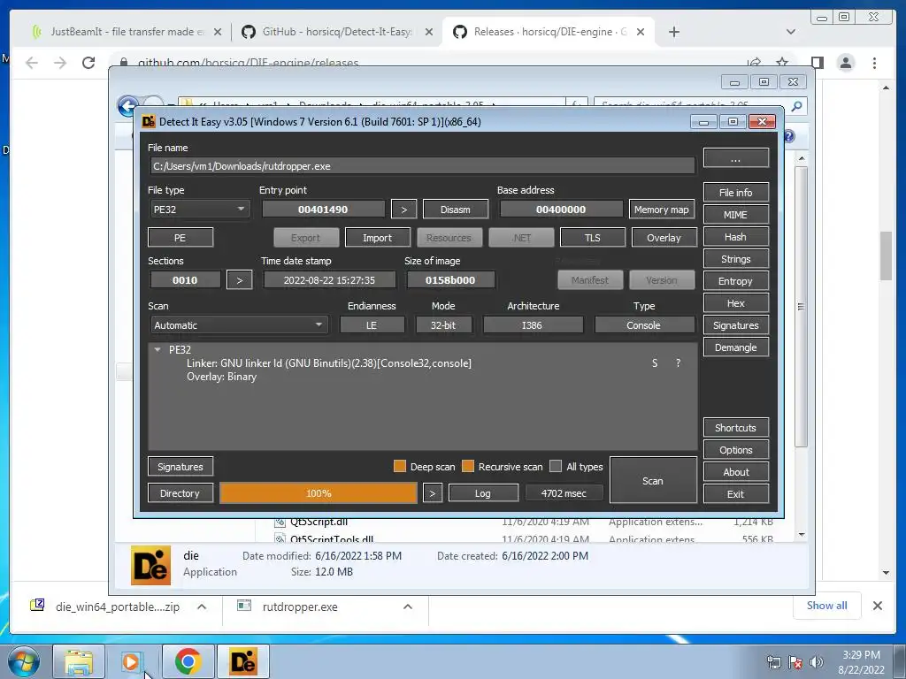Open the File info panel
Viewport: 906px width, 679px height.
pyautogui.click(x=735, y=192)
